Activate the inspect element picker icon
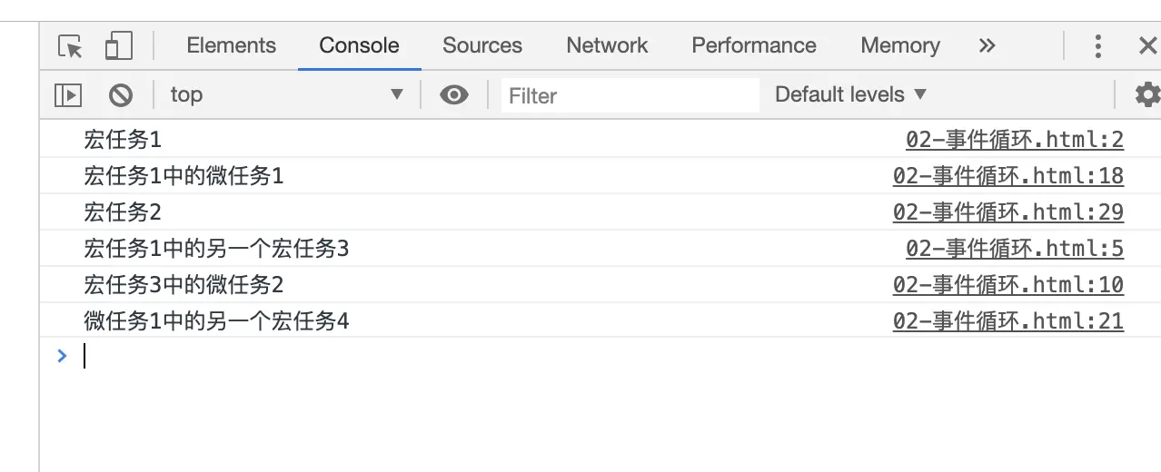This screenshot has width=1161, height=472. pos(70,45)
